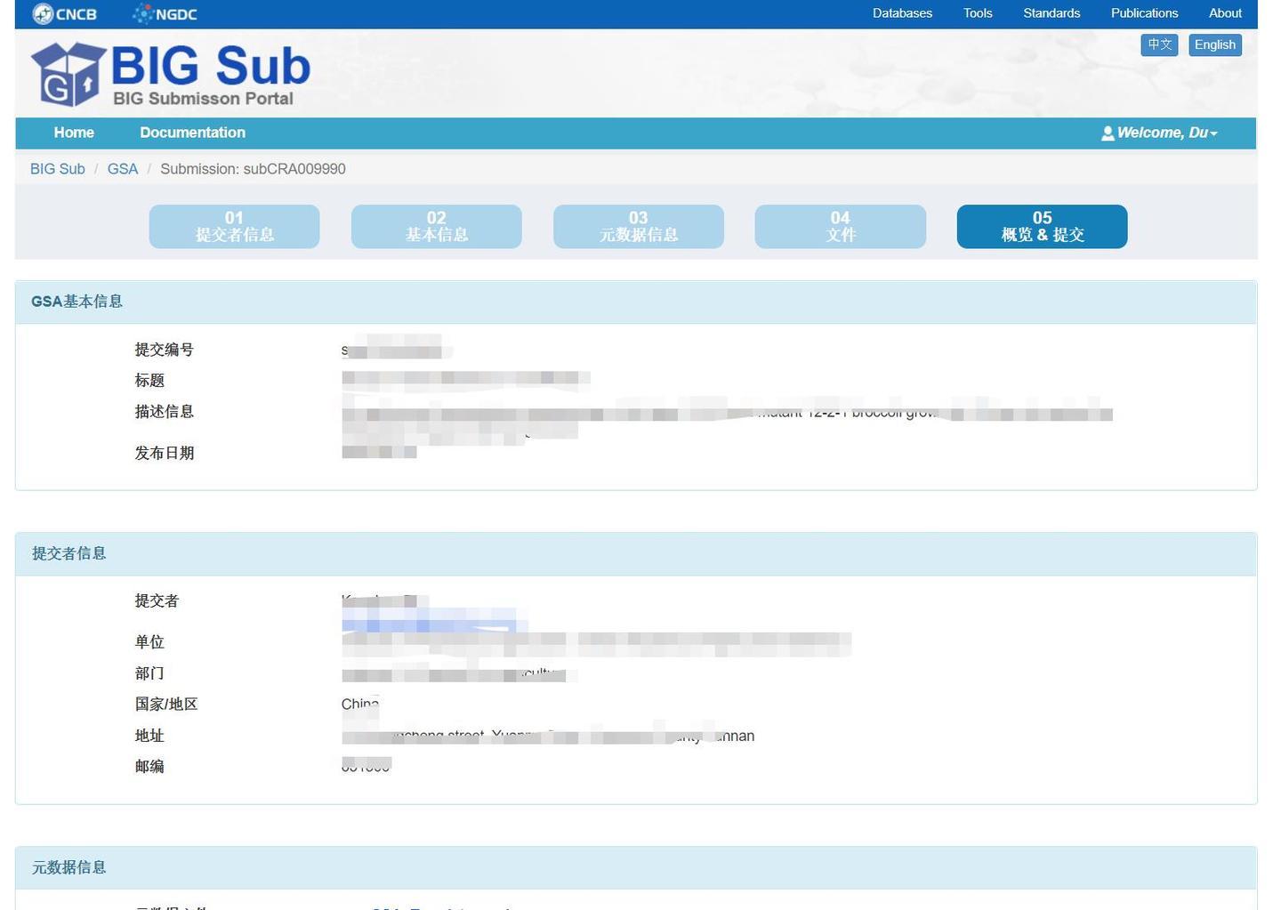Click the Submission: subCRA009990 breadcrumb text
1281x910 pixels.
(253, 169)
